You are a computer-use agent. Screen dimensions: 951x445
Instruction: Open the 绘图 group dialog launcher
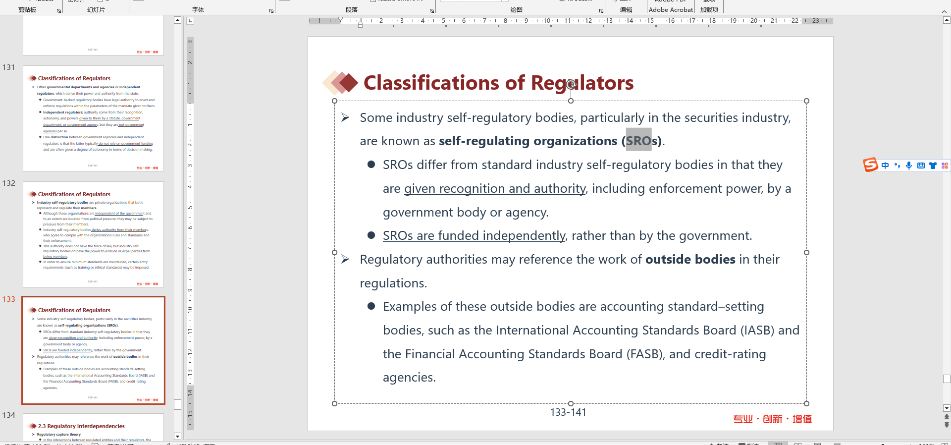tap(601, 10)
